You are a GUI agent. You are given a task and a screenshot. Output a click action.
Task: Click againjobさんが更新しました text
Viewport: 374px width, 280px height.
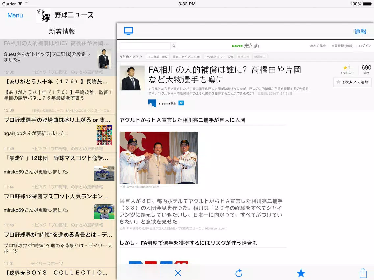[36, 133]
